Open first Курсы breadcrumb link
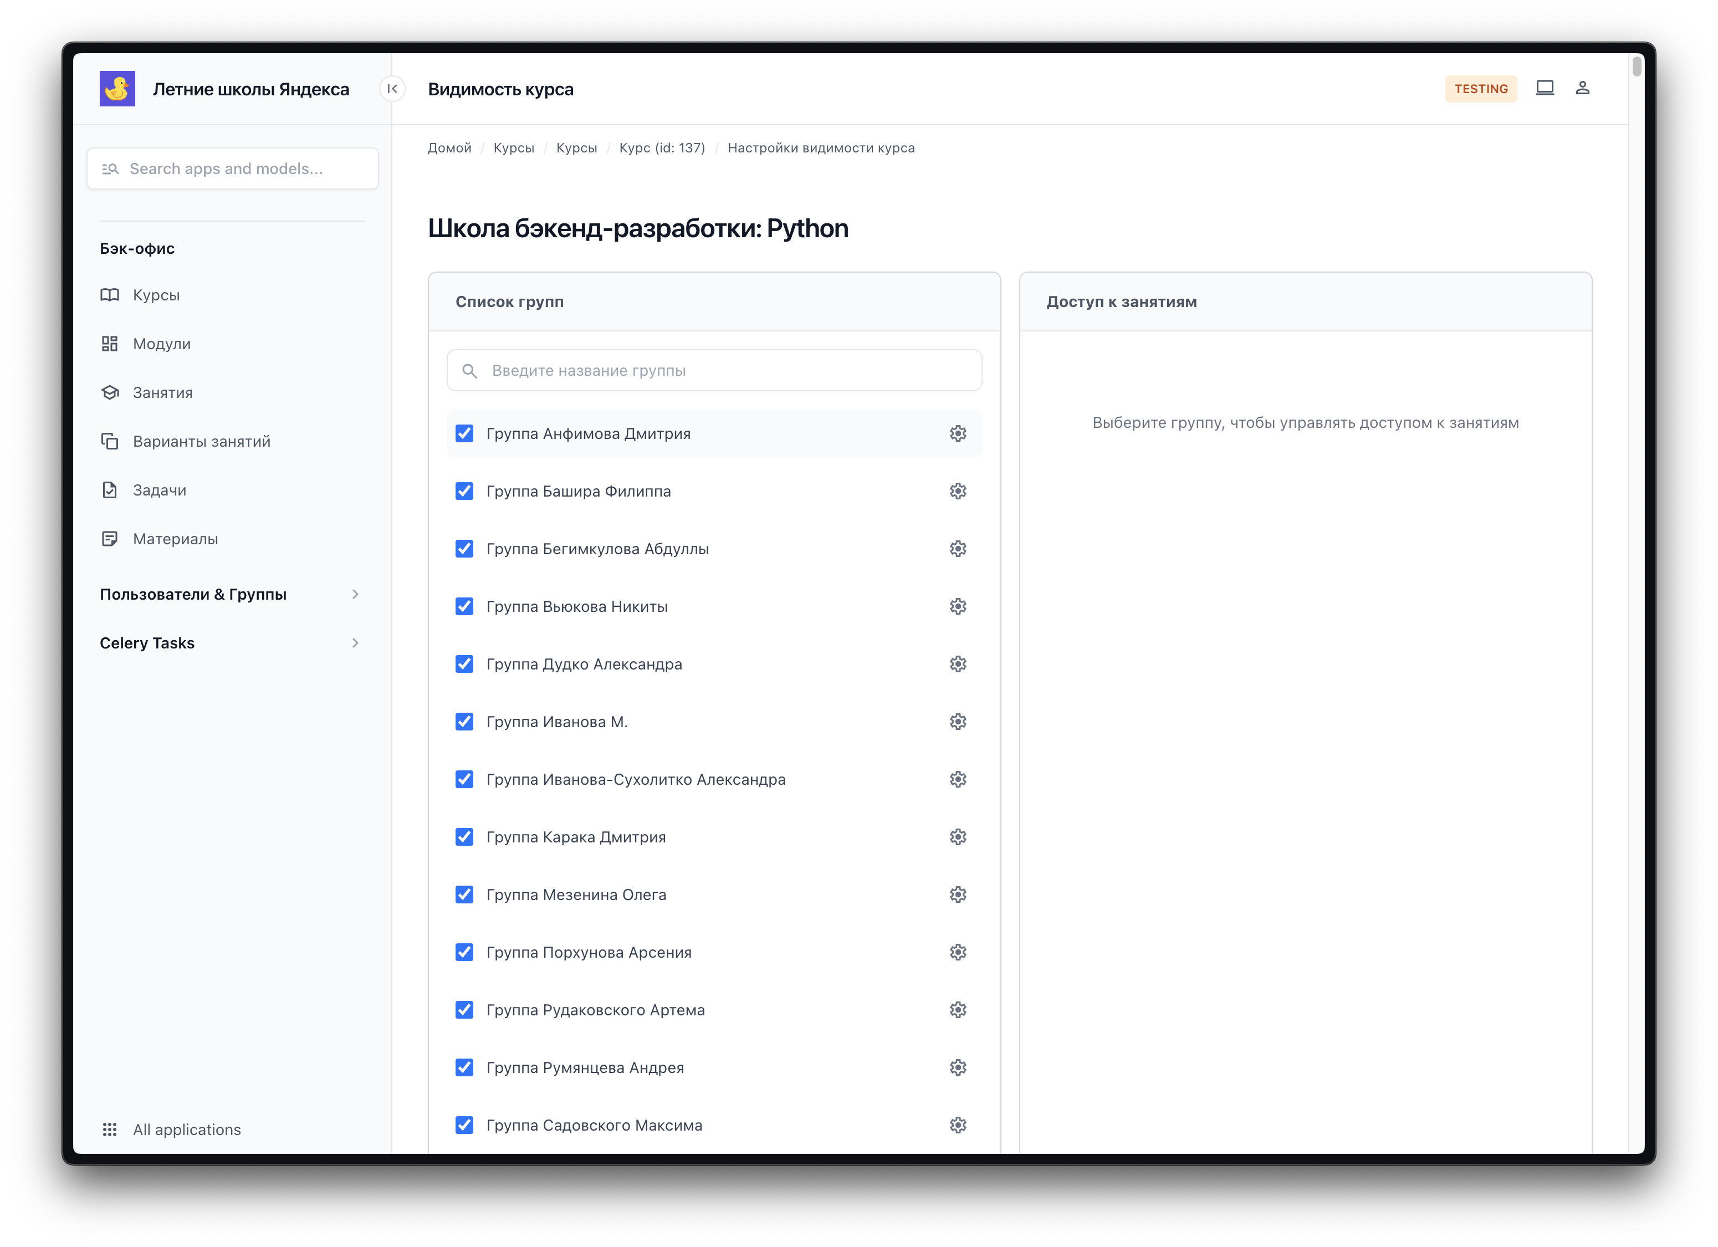This screenshot has height=1247, width=1718. coord(514,148)
